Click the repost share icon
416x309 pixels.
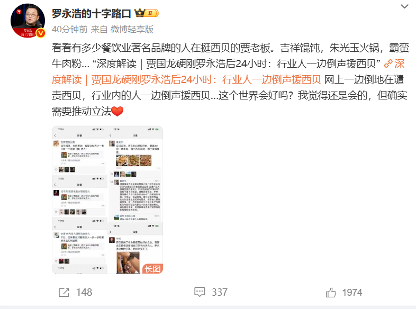pos(64,292)
